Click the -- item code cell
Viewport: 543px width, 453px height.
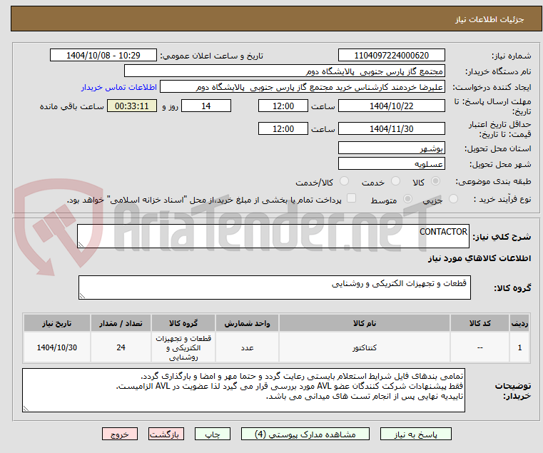479,347
